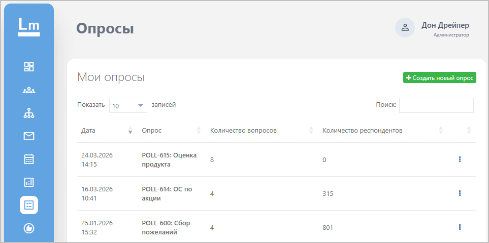The height and width of the screenshot is (243, 489).
Task: Open actions menu for POLL-600 row
Action: [x=460, y=227]
